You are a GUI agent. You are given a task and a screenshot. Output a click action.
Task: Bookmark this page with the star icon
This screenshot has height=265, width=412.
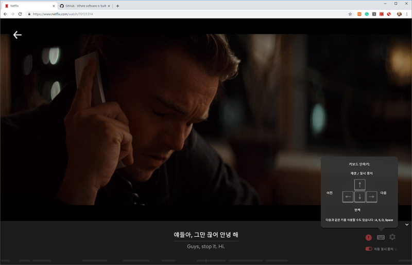(350, 14)
